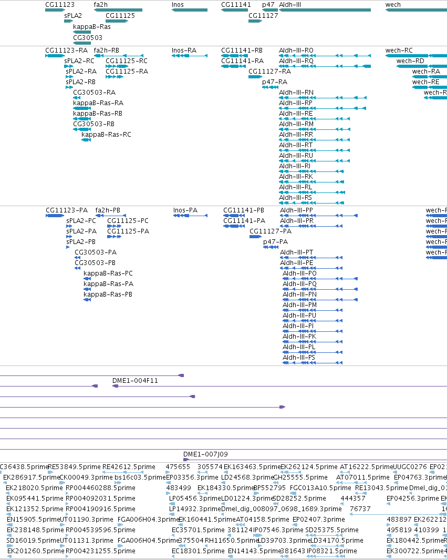This screenshot has height=559, width=447.
Task: Select feature UUGC0276
Action: click(x=410, y=466)
